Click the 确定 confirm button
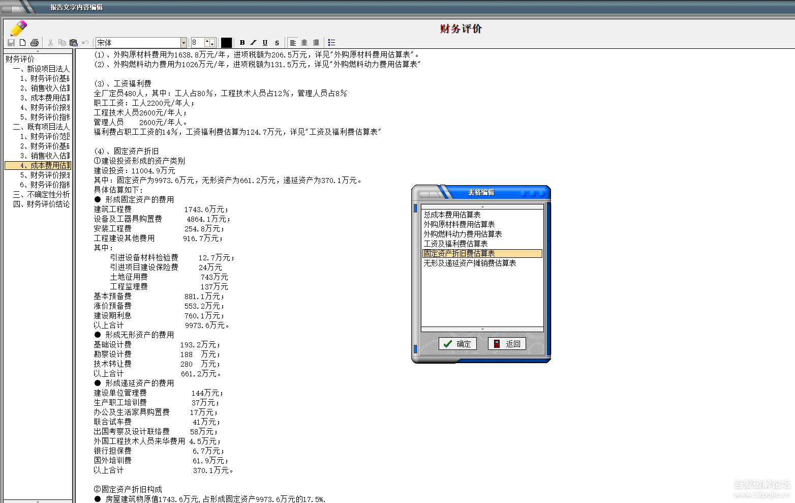This screenshot has height=503, width=795. 457,344
